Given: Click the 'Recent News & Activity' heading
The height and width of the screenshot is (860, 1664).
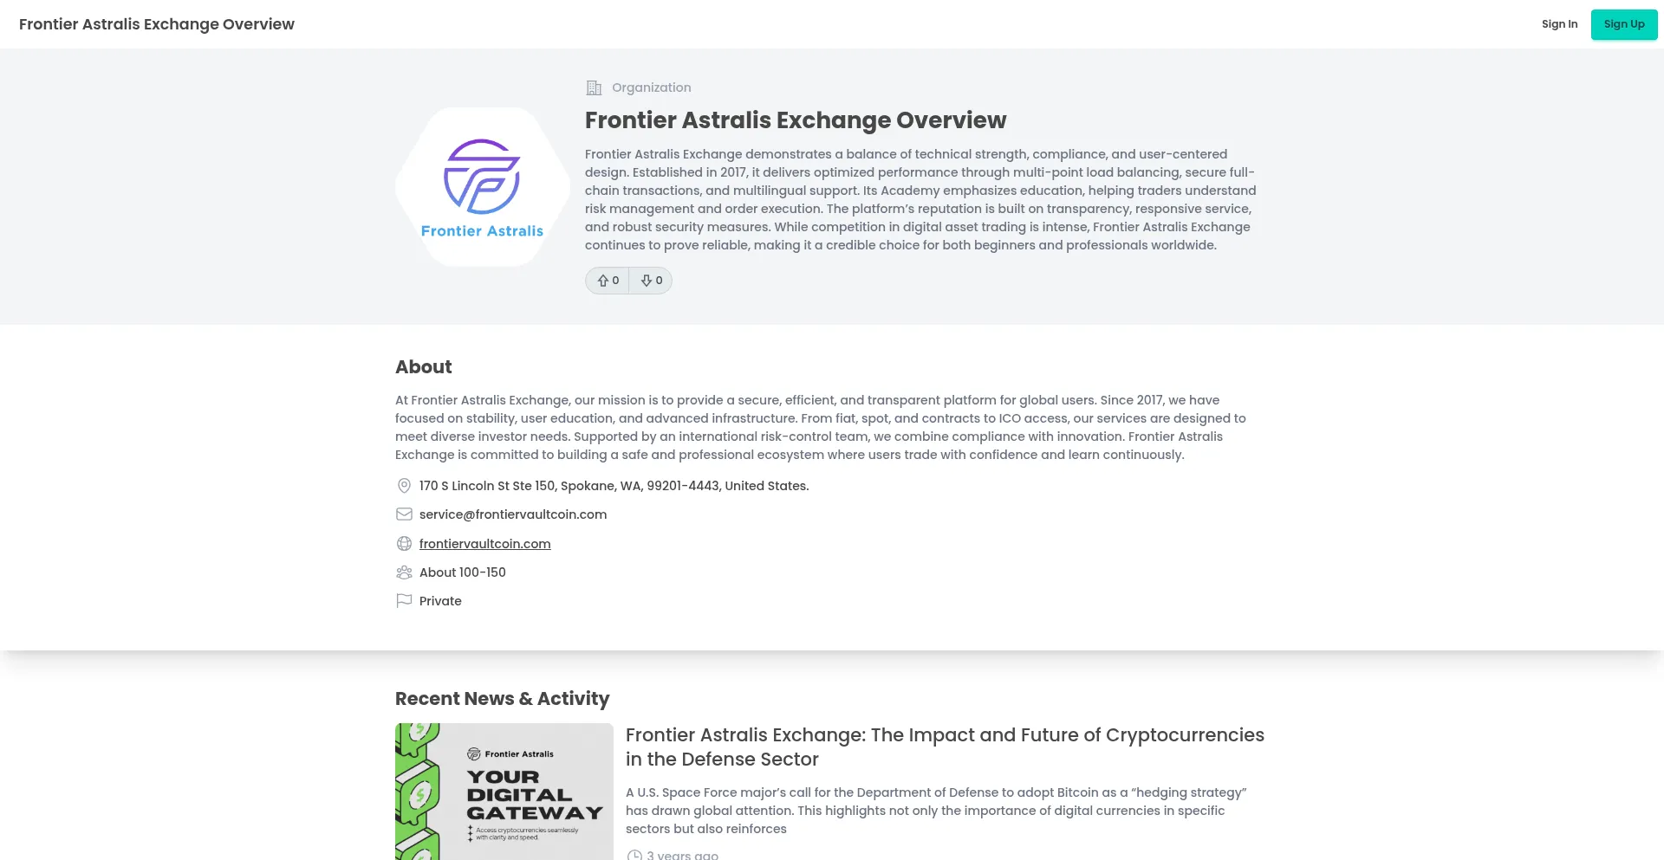Looking at the screenshot, I should tap(502, 699).
